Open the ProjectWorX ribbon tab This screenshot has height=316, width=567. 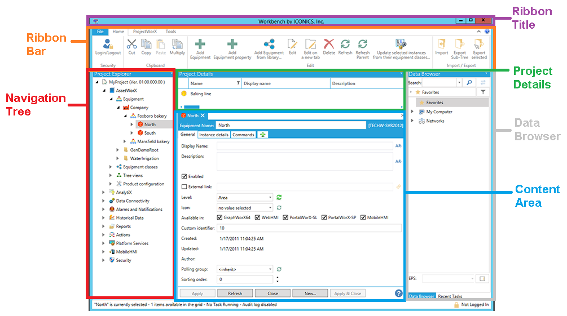tap(144, 32)
